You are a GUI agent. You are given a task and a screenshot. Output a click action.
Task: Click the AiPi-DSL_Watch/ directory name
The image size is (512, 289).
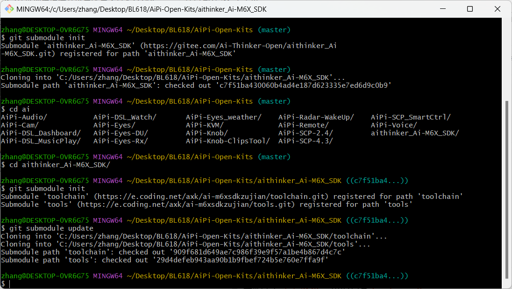[x=125, y=118]
